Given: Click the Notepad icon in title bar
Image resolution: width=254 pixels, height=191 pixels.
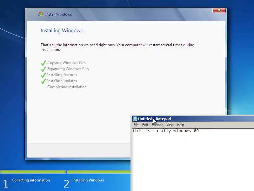Looking at the screenshot, I should coord(135,119).
